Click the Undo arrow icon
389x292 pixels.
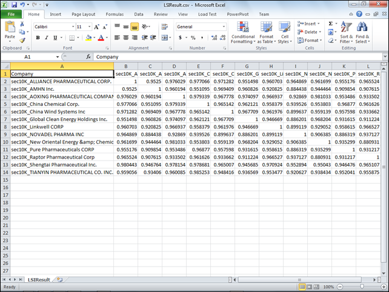pyautogui.click(x=22, y=4)
